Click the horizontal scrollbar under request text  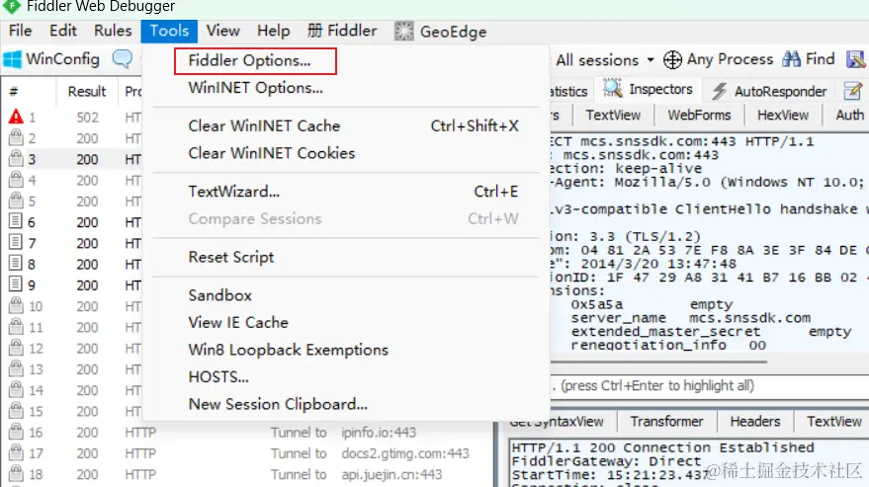coord(659,362)
